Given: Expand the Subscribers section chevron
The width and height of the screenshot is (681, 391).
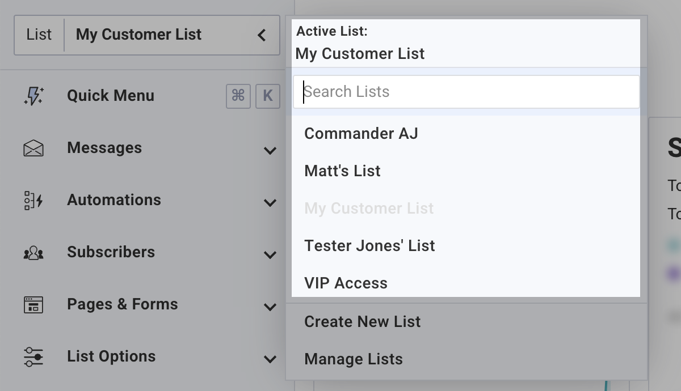Looking at the screenshot, I should pyautogui.click(x=270, y=254).
